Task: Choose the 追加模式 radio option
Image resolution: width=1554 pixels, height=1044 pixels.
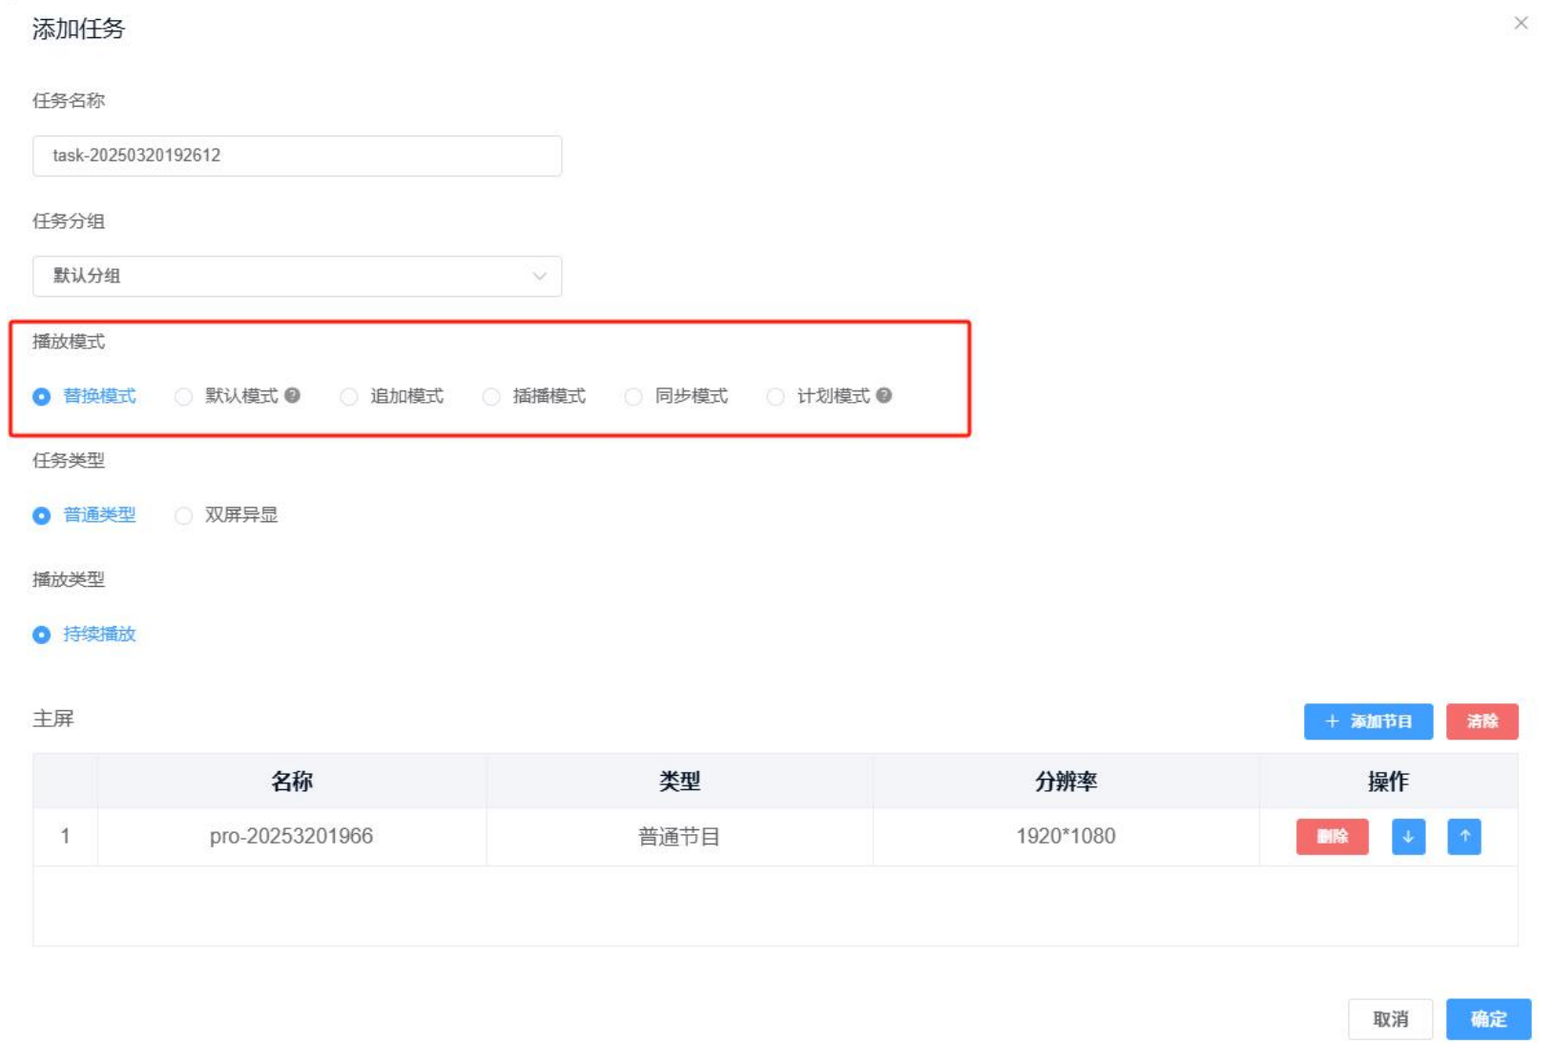Action: tap(349, 397)
